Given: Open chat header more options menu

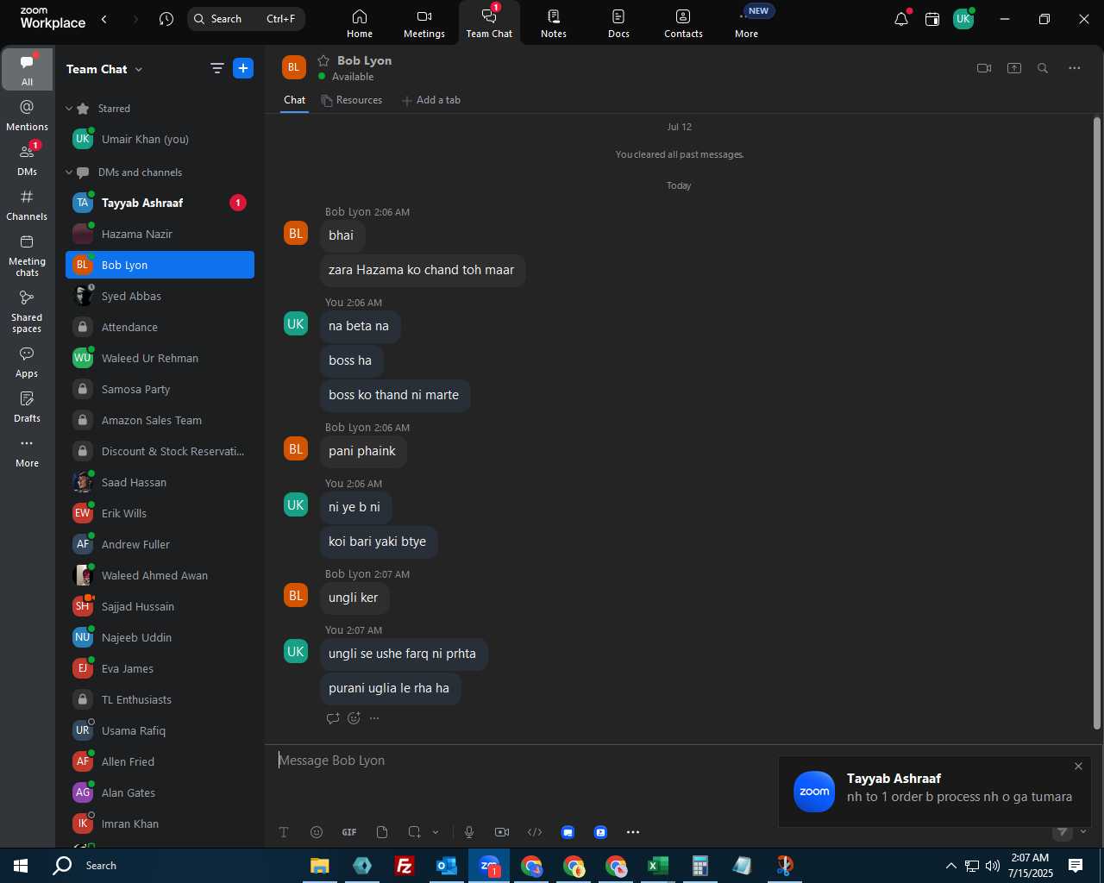Looking at the screenshot, I should (x=1075, y=68).
